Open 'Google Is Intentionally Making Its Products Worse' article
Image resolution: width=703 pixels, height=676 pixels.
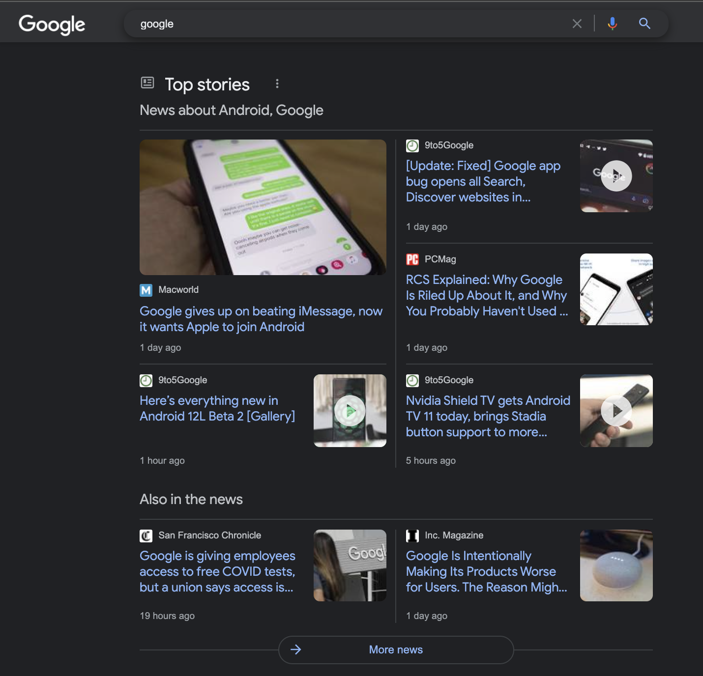tap(487, 571)
